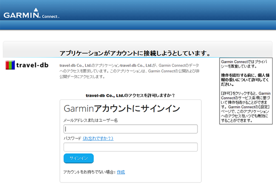Click the travel-db brand name text
276x188 pixels.
pyautogui.click(x=32, y=65)
